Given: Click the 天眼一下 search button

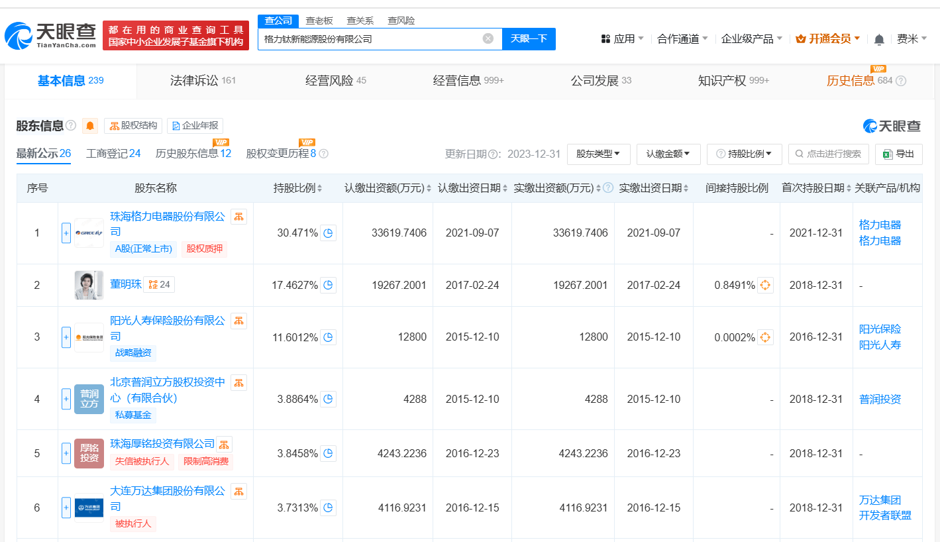Looking at the screenshot, I should 529,38.
